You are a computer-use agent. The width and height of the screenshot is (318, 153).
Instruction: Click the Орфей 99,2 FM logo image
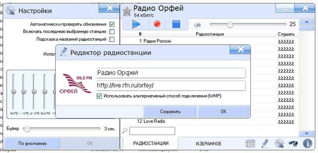[76, 84]
